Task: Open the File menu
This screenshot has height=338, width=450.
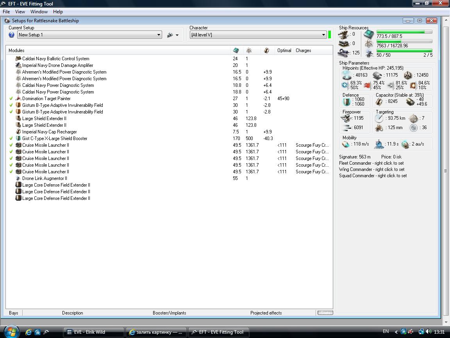Action: pyautogui.click(x=6, y=12)
